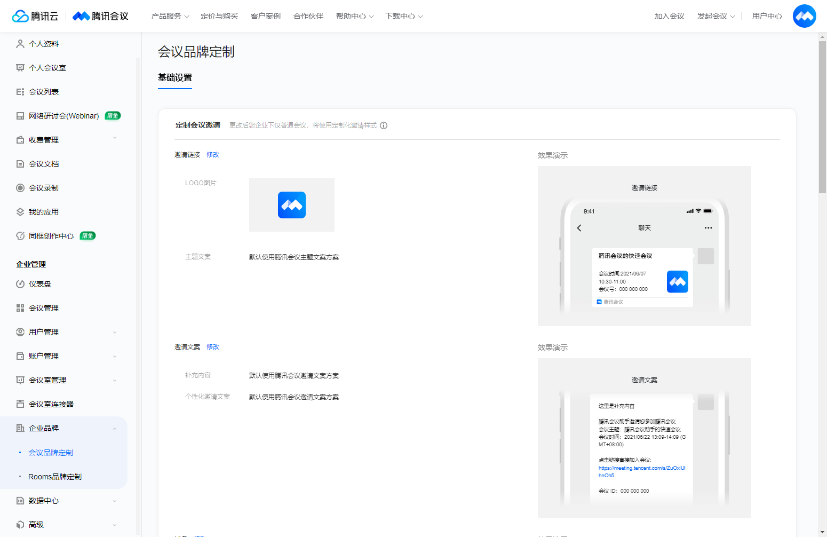
Task: Click 修改 next to 邀请文案
Action: point(213,347)
